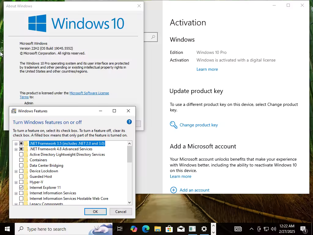Click the features list scroll down arrow

(129, 203)
